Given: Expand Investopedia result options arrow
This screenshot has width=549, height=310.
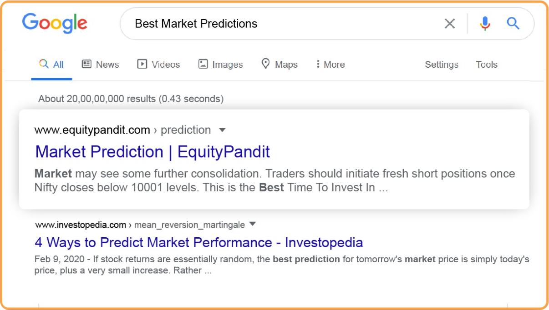Looking at the screenshot, I should point(253,224).
